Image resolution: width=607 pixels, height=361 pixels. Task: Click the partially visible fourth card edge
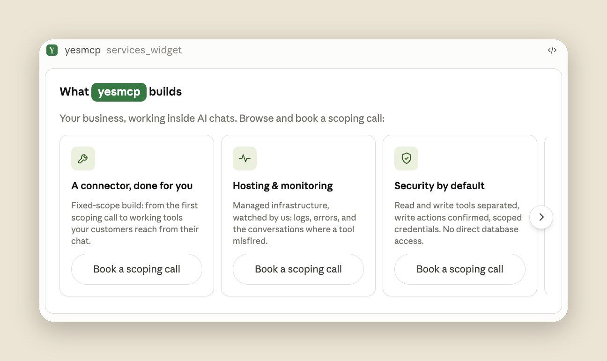[x=546, y=216]
